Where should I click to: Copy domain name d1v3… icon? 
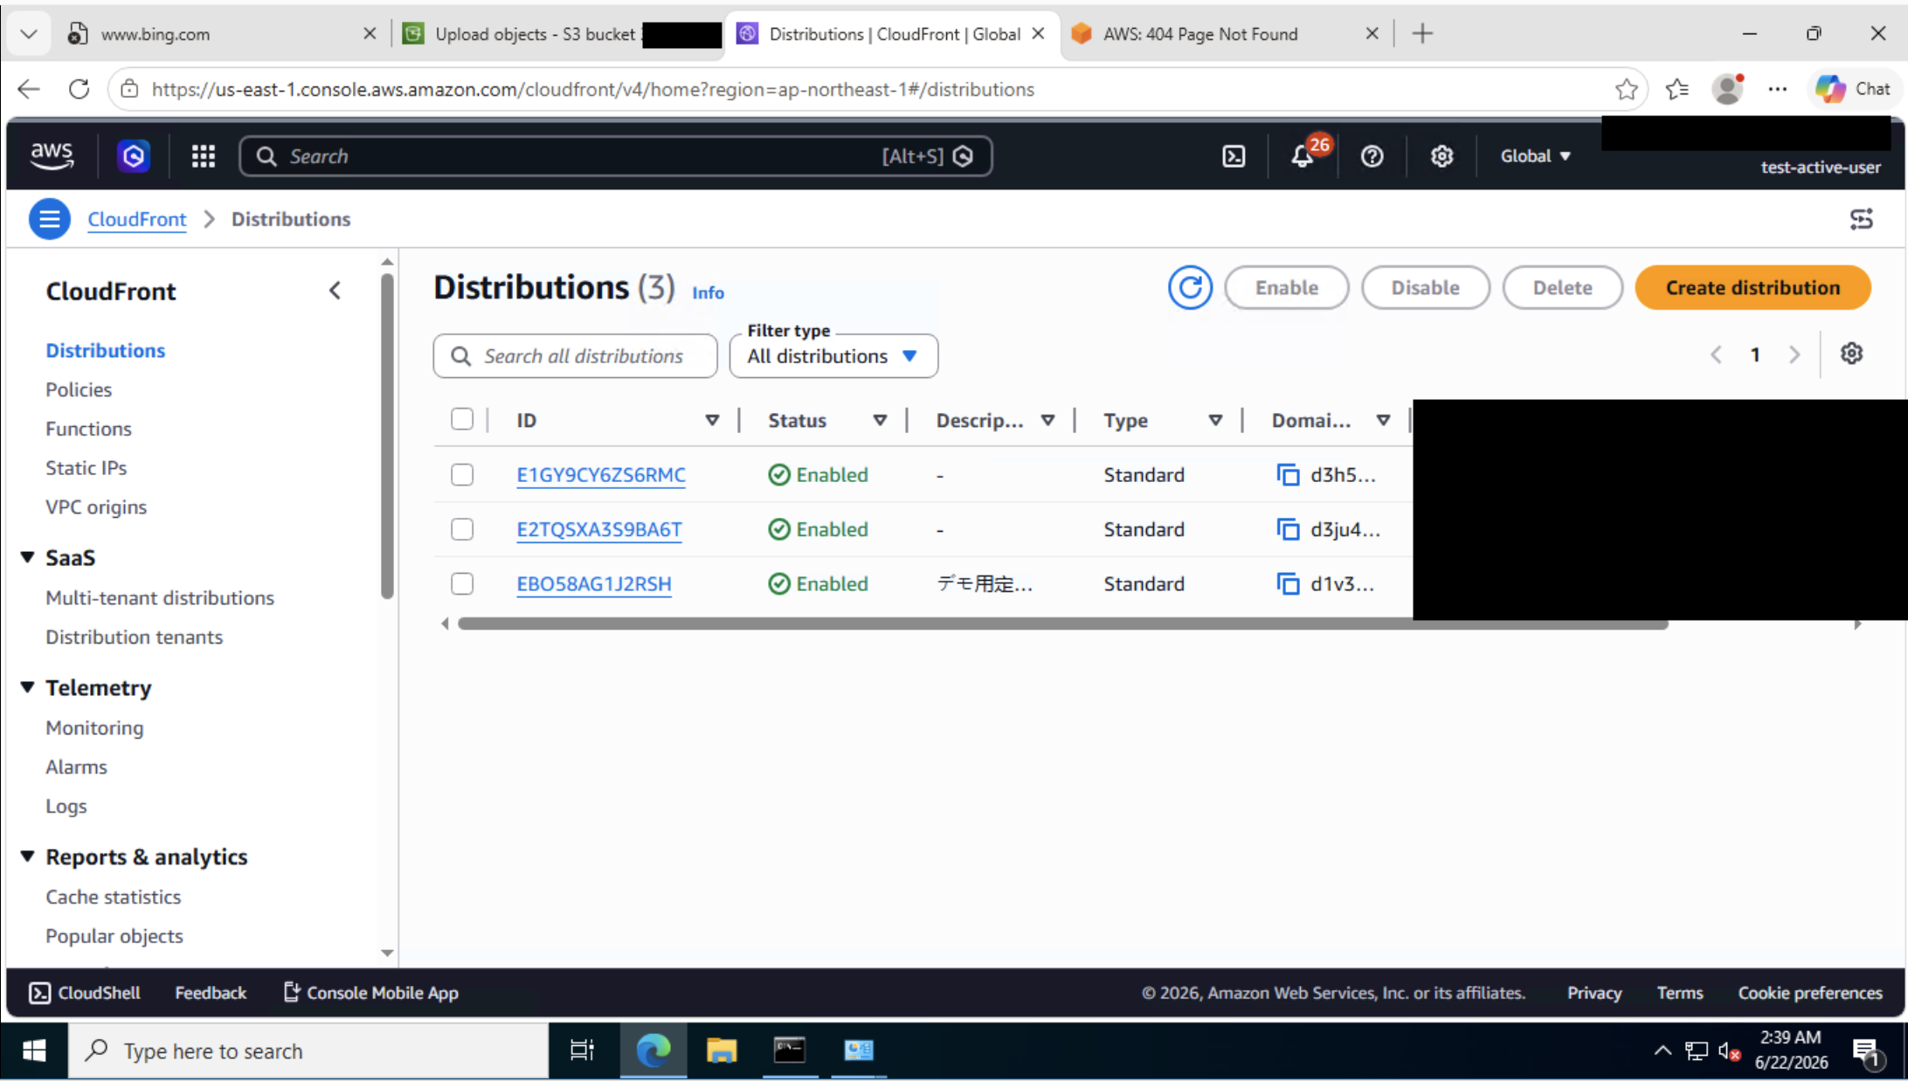pyautogui.click(x=1288, y=583)
